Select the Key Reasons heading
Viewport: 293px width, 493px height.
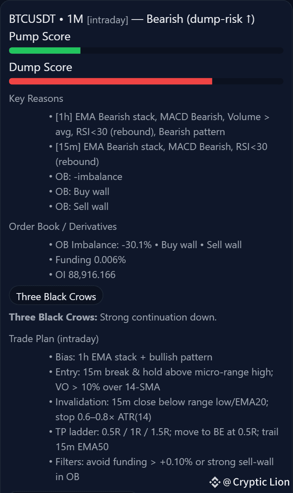coord(36,99)
